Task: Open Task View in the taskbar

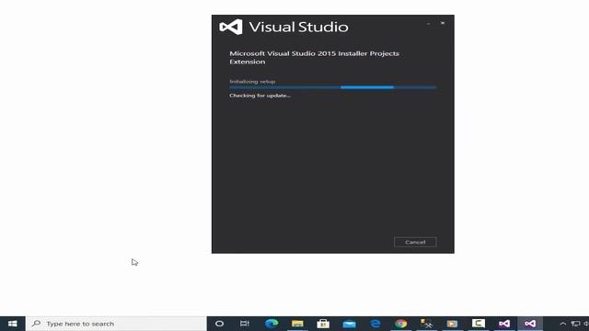Action: click(245, 324)
